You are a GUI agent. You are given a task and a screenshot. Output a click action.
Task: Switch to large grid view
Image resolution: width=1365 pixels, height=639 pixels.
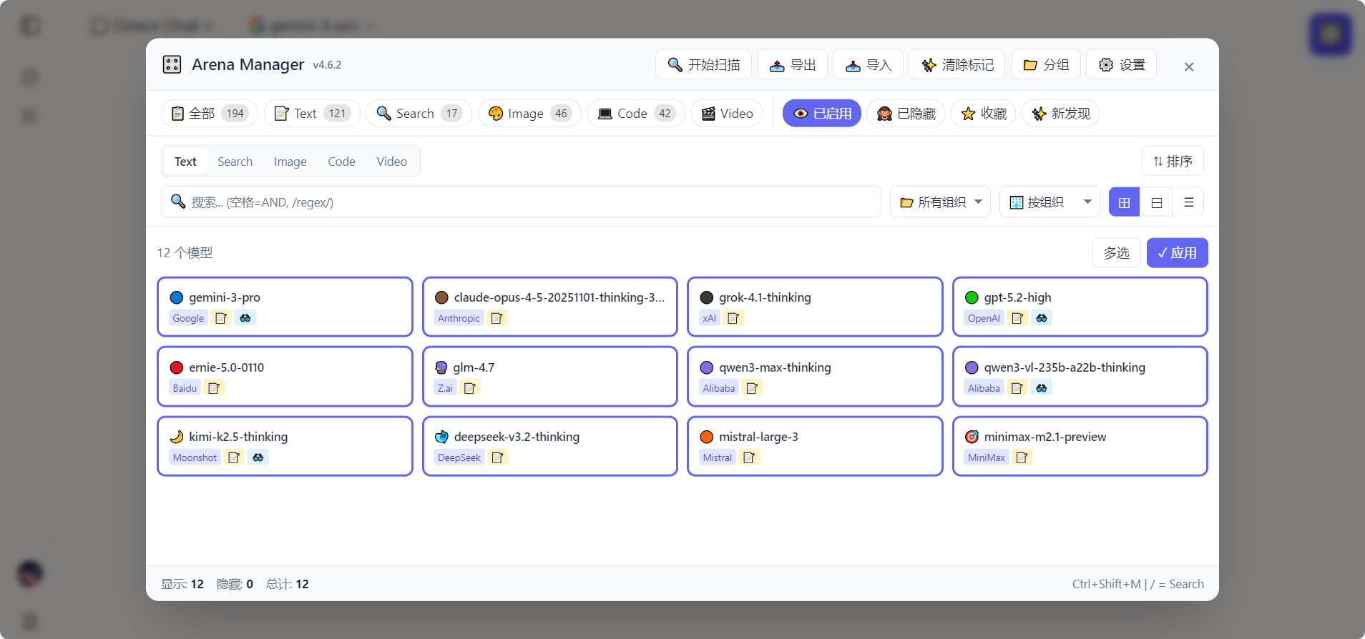point(1124,202)
